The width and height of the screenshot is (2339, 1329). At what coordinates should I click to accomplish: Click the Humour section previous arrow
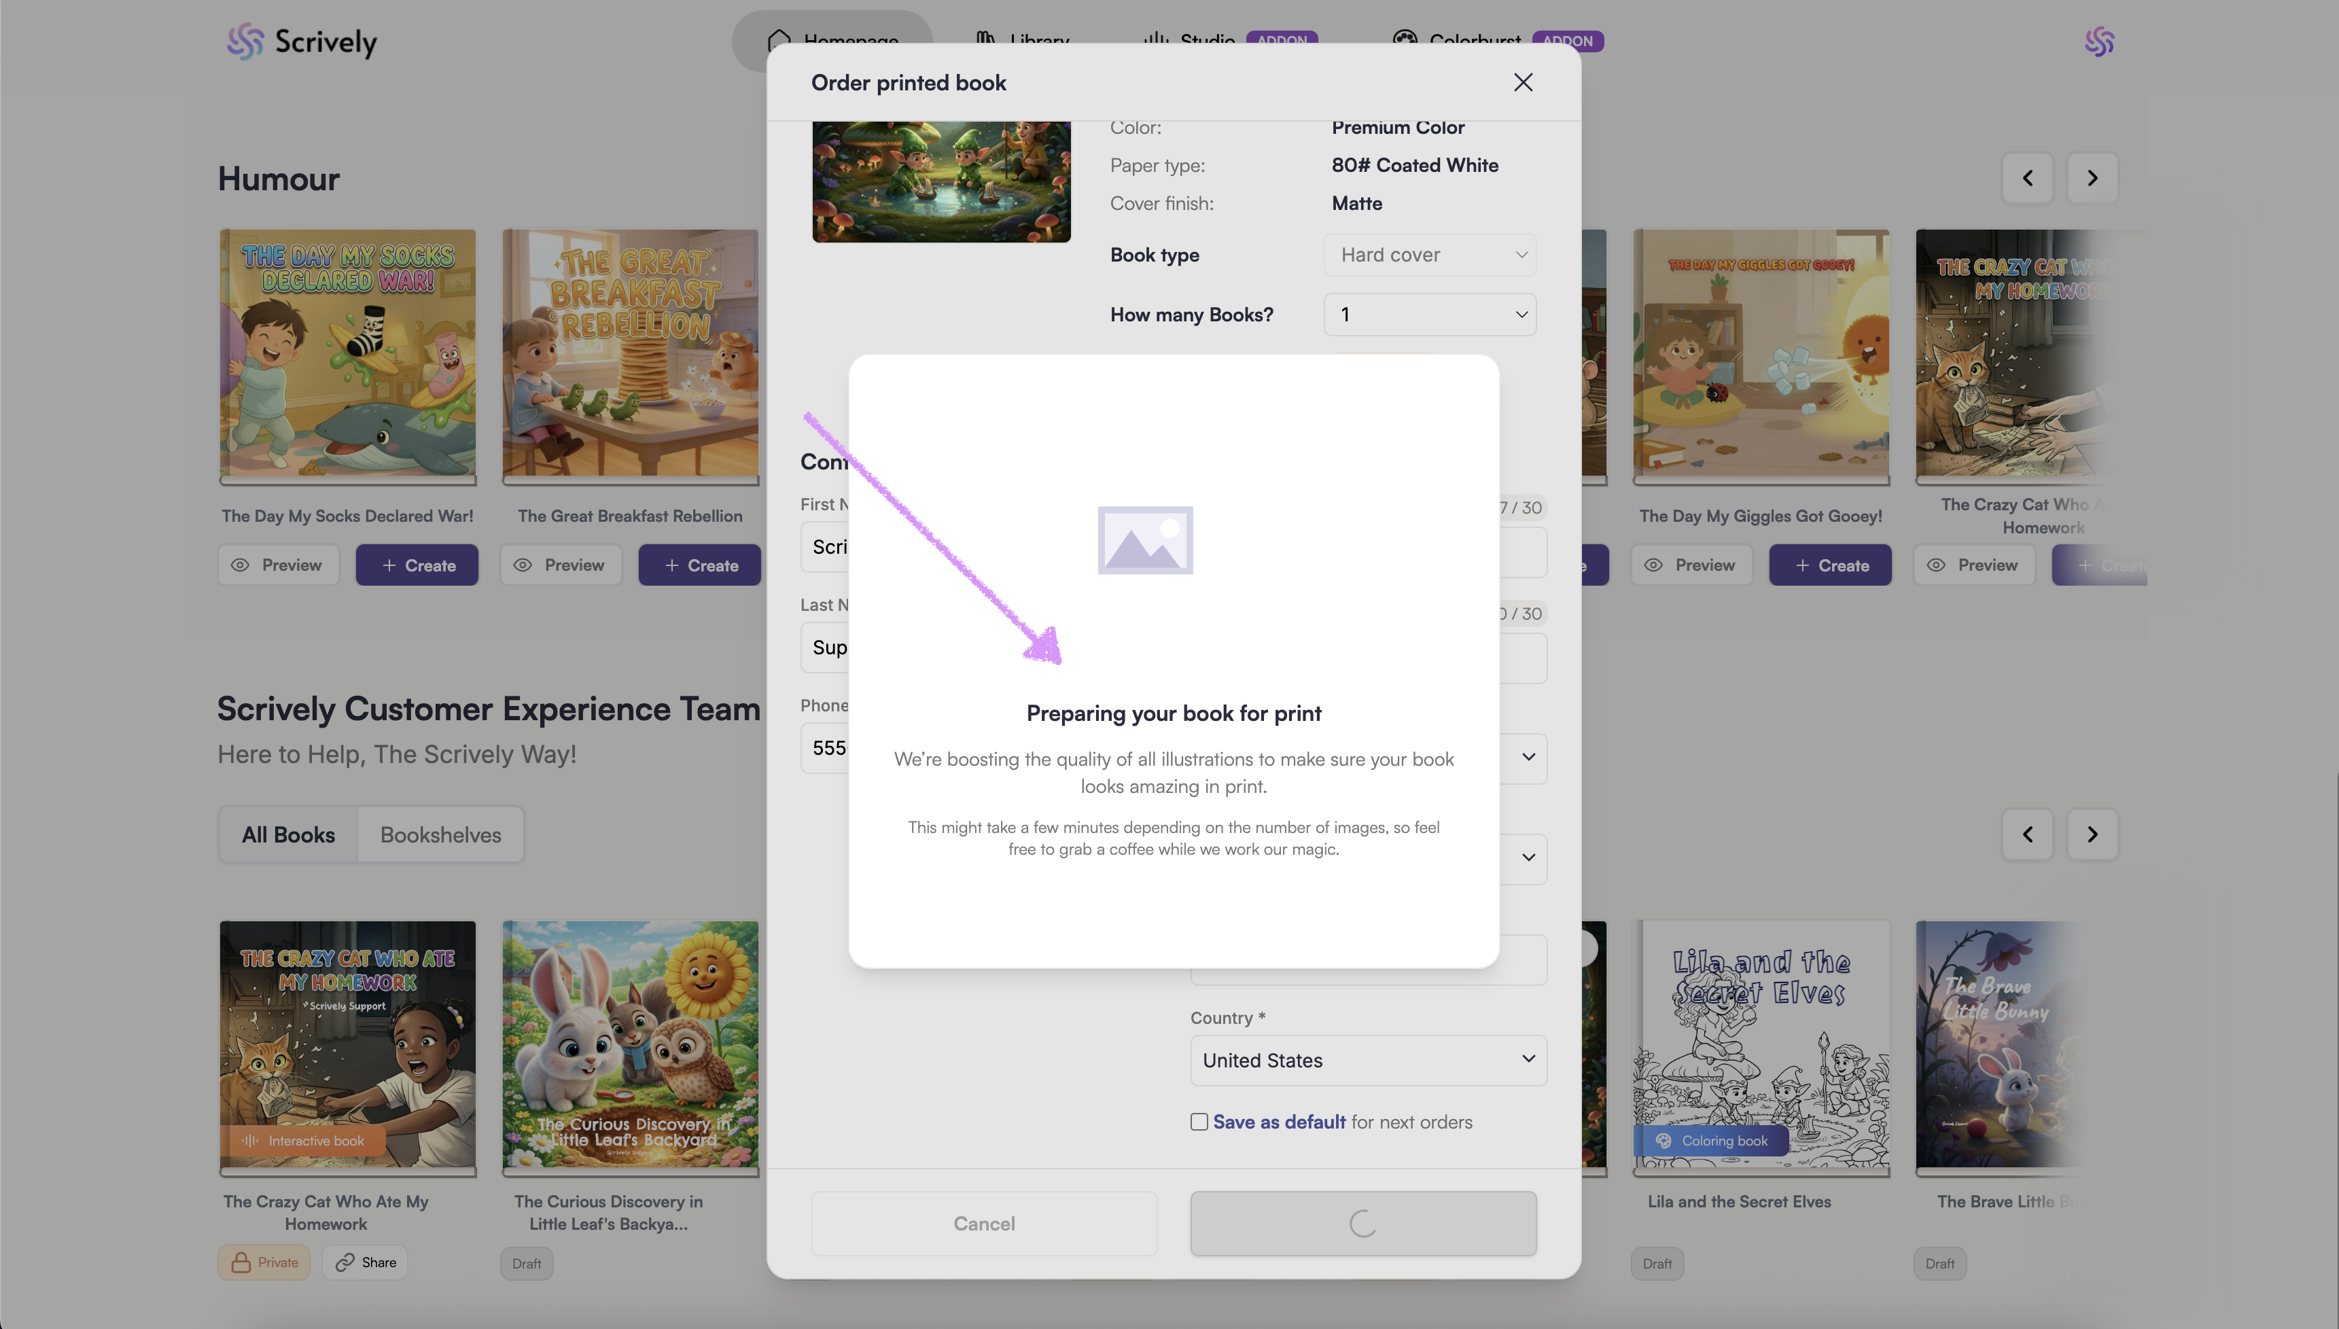[x=2027, y=178]
